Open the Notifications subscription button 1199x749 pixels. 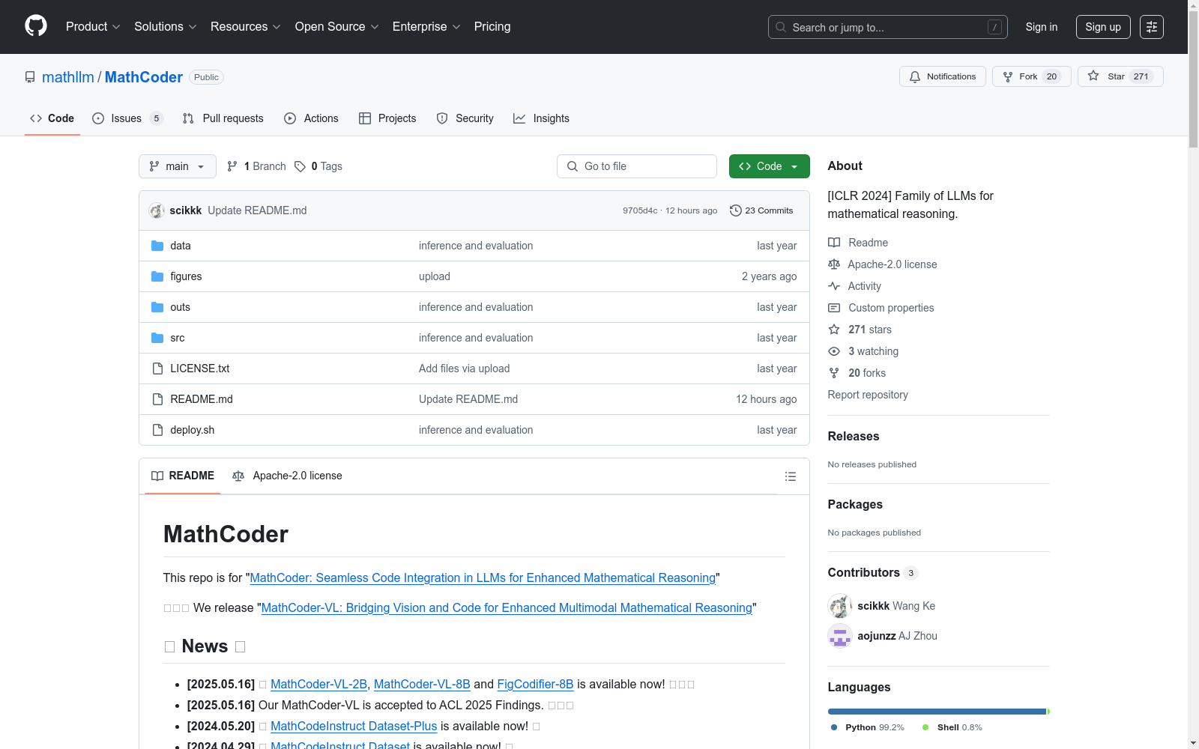click(x=943, y=76)
